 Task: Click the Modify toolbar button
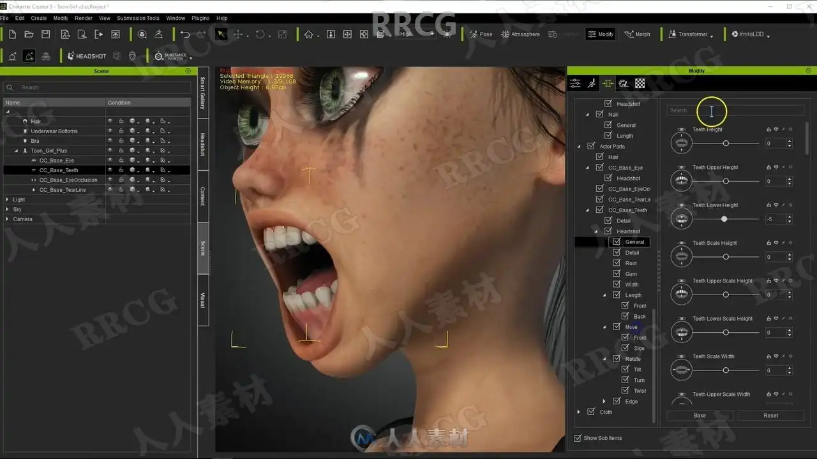(601, 34)
